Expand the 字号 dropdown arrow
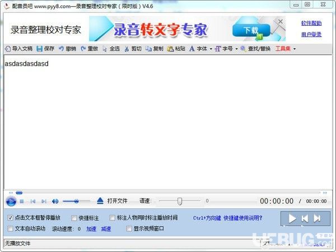Image resolution: width=336 pixels, height=252 pixels. [236, 49]
